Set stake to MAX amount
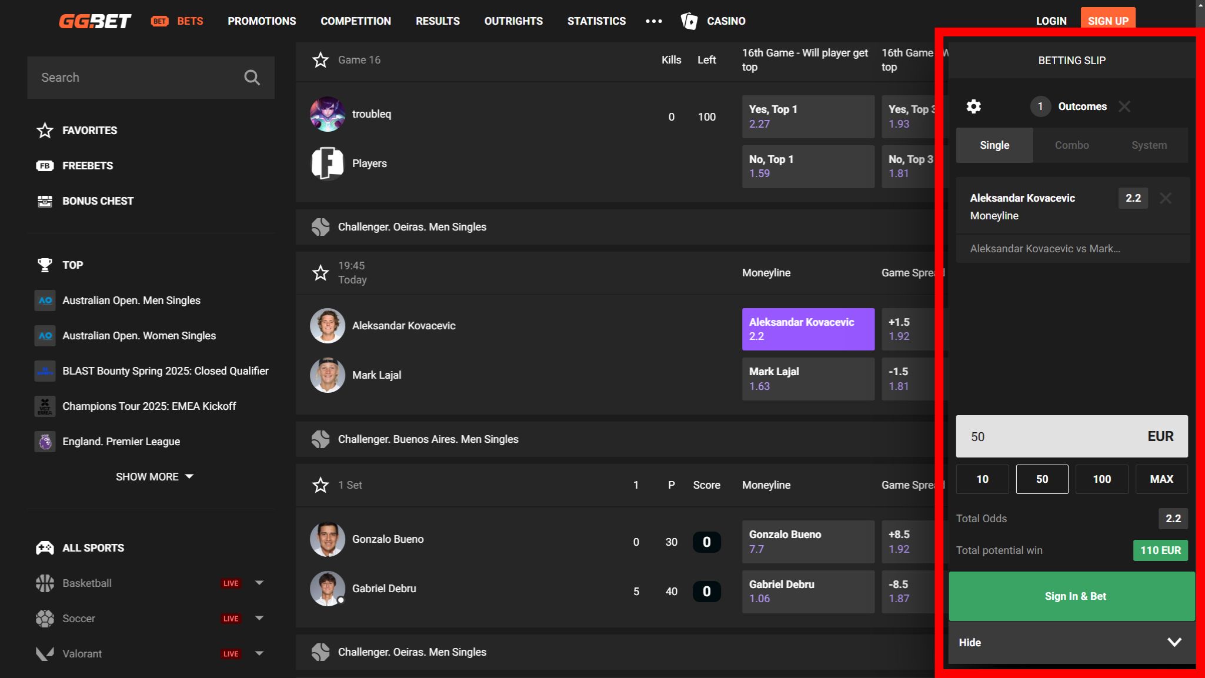Screen dimensions: 1205x678 (x=1161, y=479)
